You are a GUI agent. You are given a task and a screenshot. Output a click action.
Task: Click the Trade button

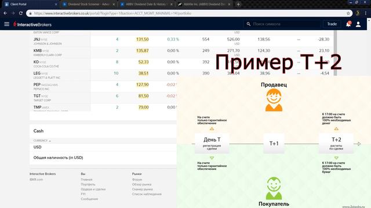point(332,24)
